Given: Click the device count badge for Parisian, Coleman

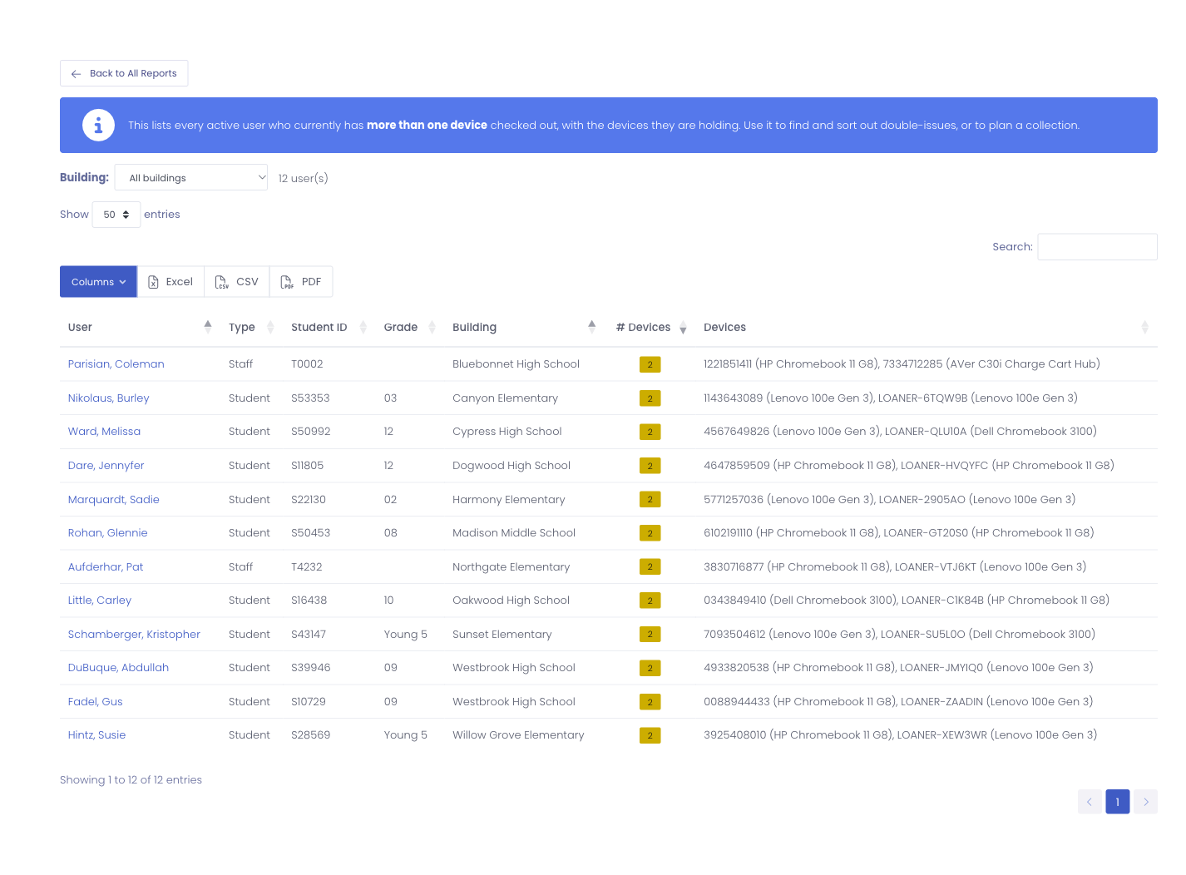Looking at the screenshot, I should pyautogui.click(x=650, y=364).
